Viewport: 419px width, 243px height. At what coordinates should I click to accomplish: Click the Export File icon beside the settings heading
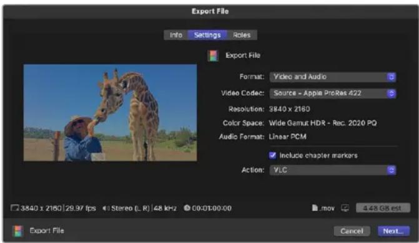pyautogui.click(x=213, y=55)
